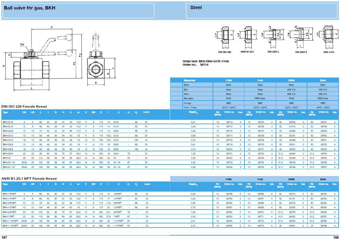
Task: Click the 'Body' row label in Materials
Action: pos(186,85)
